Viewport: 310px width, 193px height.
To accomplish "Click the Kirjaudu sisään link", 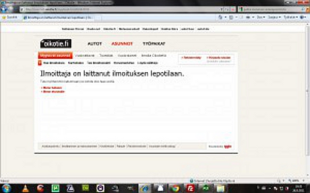I will [x=219, y=58].
